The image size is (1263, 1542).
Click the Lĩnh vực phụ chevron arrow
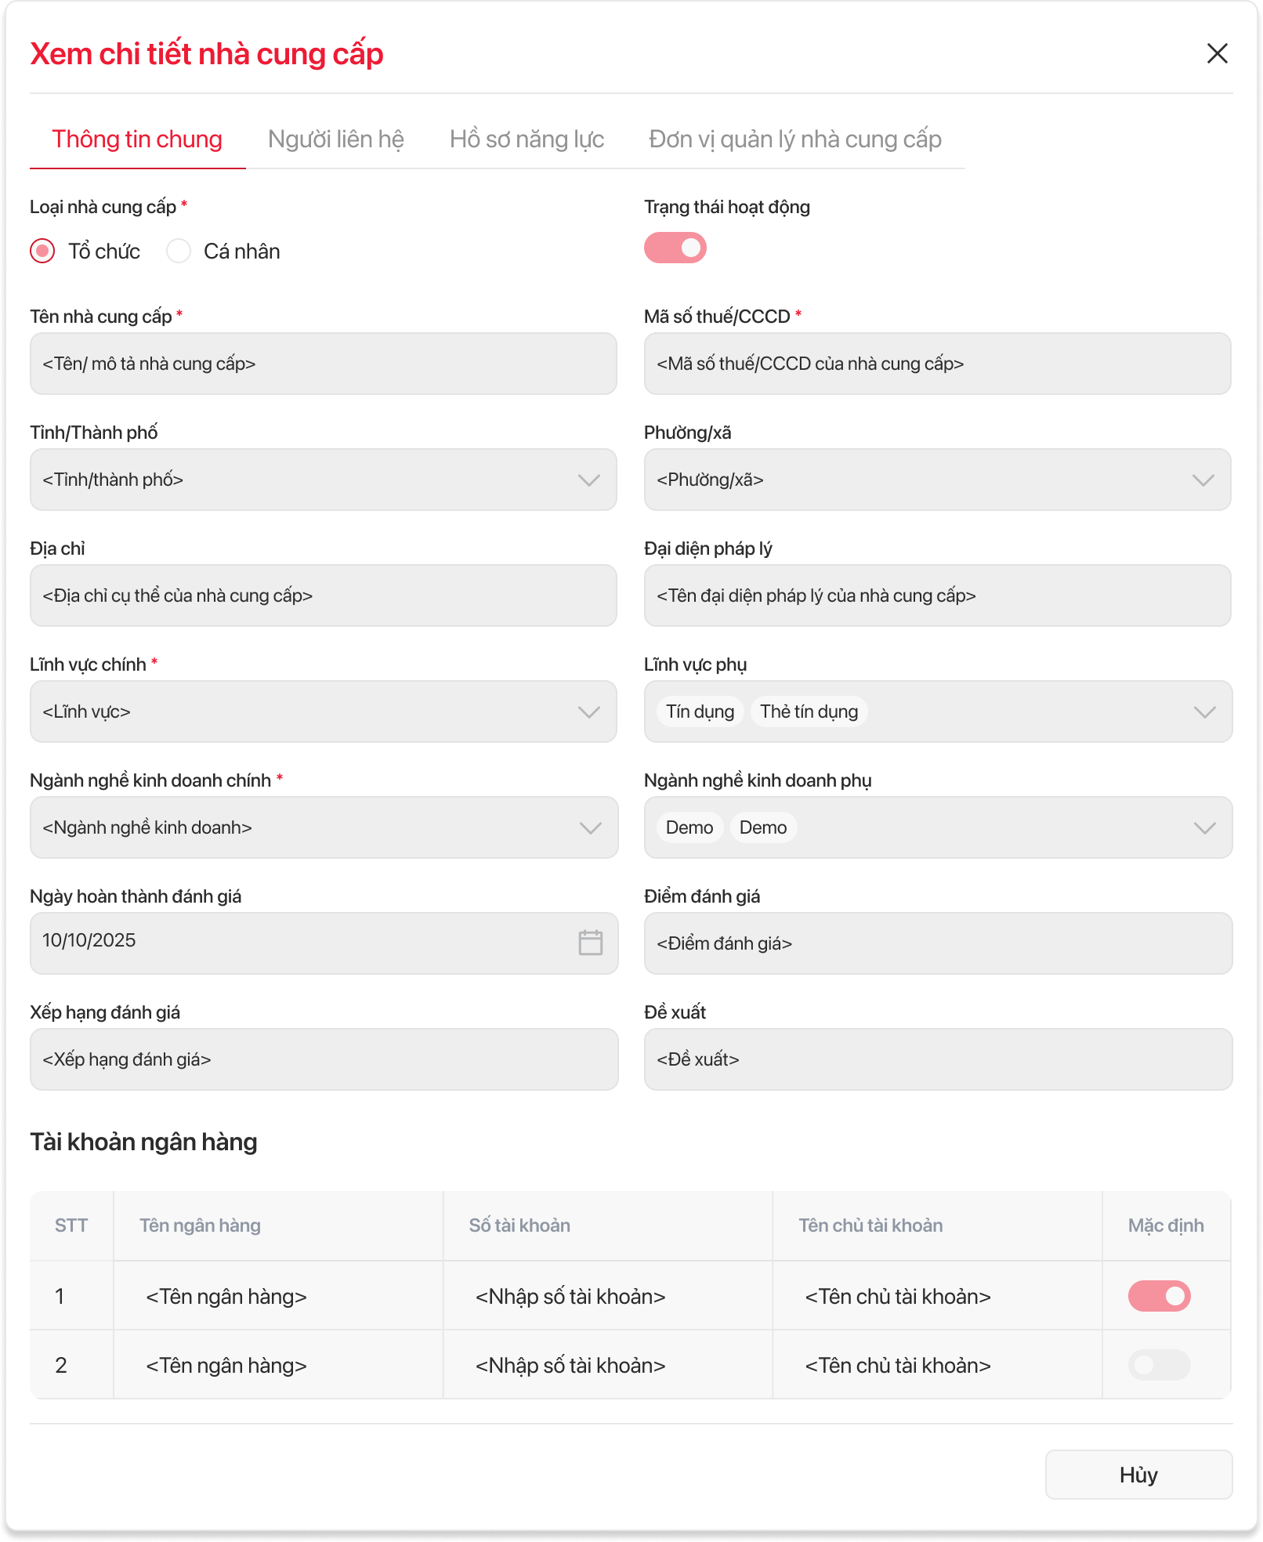coord(1204,711)
